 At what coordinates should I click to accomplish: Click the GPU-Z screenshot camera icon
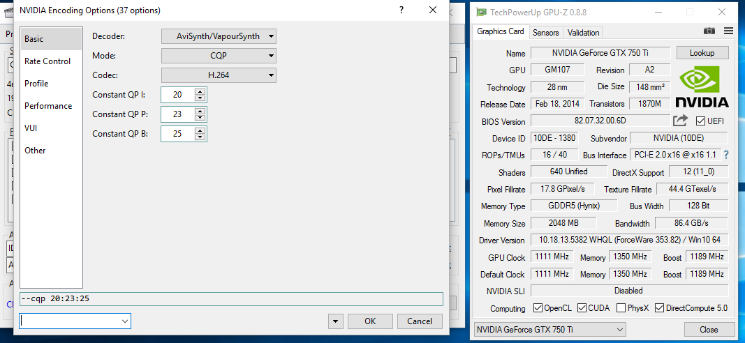[709, 31]
